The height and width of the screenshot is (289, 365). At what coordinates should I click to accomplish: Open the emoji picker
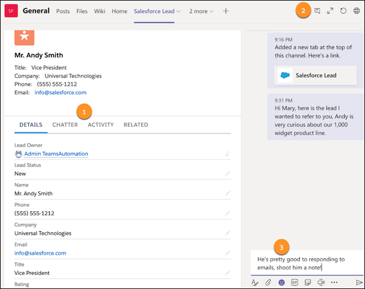tap(282, 283)
